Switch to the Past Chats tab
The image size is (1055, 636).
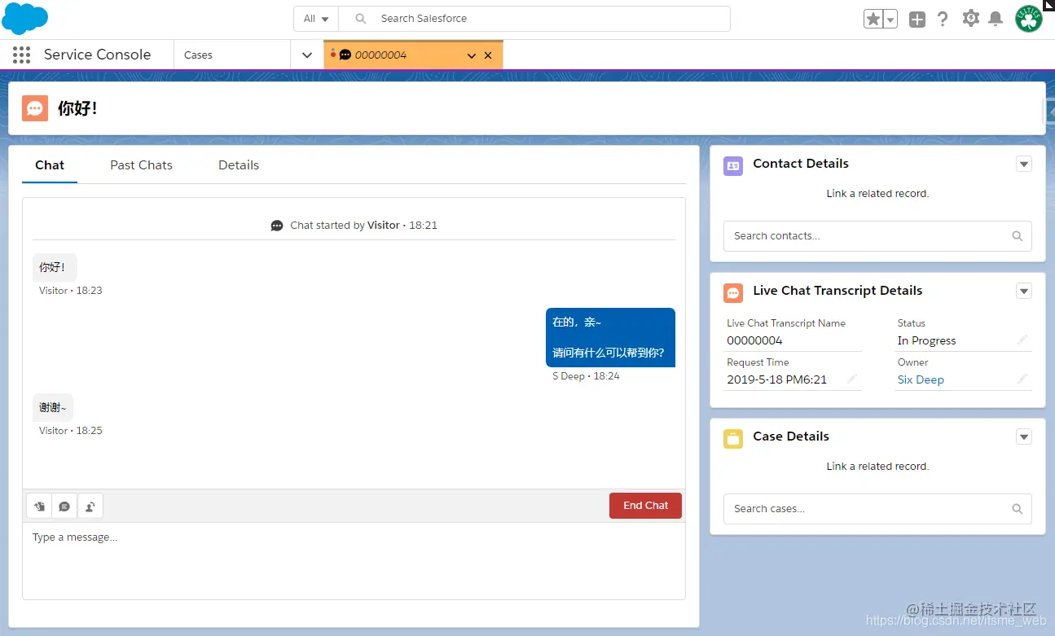coord(142,165)
